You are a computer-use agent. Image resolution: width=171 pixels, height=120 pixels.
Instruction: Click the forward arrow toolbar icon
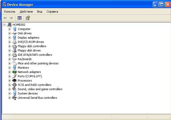click(x=11, y=18)
